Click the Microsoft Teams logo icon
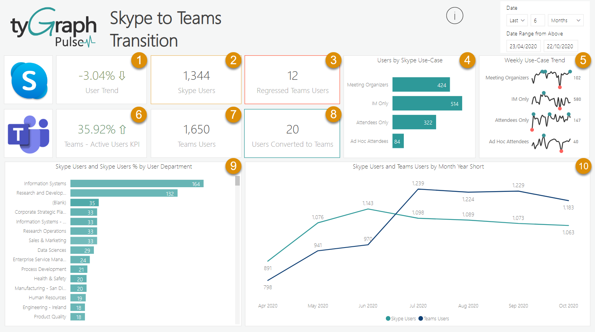 click(x=28, y=133)
